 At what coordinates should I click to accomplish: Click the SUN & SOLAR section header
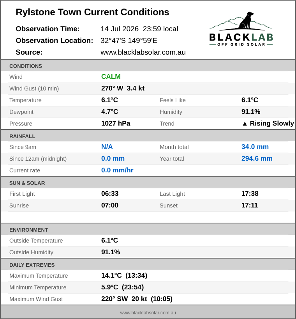coord(148,183)
